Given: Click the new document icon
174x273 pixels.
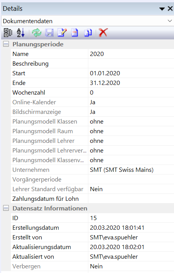Looking at the screenshot, I should (75, 32).
